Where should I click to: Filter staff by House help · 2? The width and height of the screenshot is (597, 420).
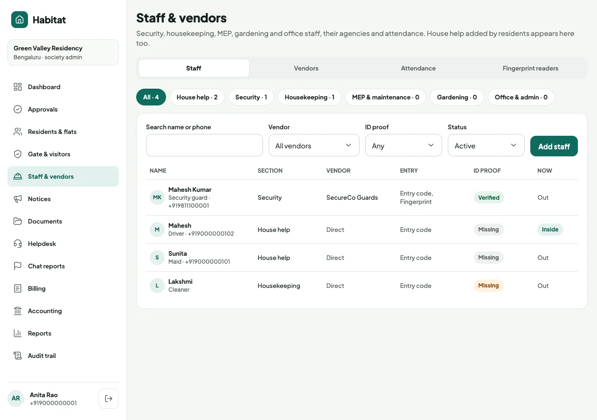tap(197, 97)
